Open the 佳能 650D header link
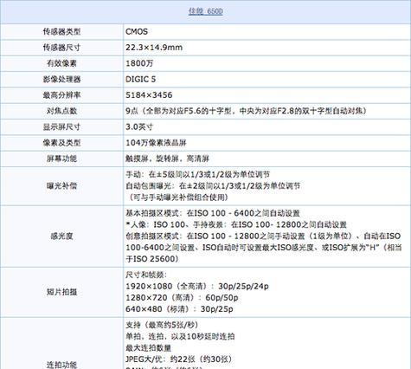This screenshot has height=369, width=411. click(205, 11)
